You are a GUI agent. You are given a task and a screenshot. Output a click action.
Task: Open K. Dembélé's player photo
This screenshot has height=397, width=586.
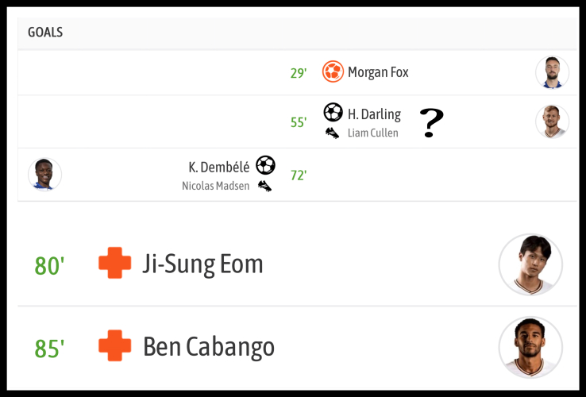(x=44, y=175)
